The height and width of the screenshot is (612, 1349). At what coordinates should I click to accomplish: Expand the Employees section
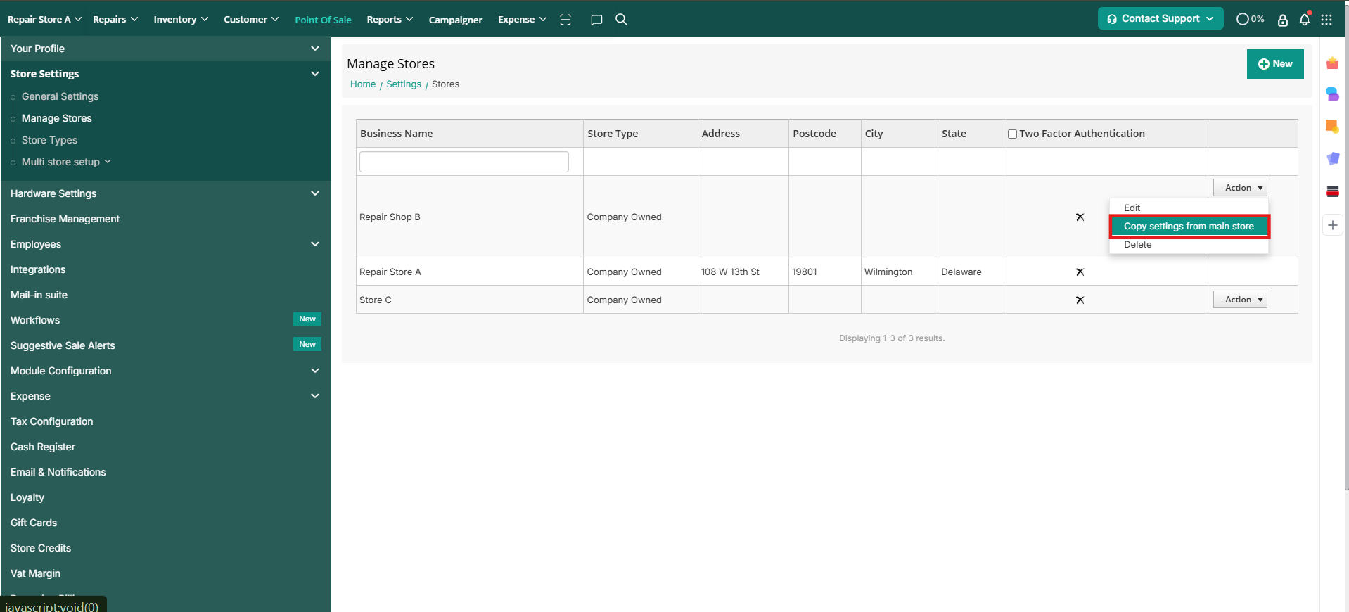click(x=165, y=244)
